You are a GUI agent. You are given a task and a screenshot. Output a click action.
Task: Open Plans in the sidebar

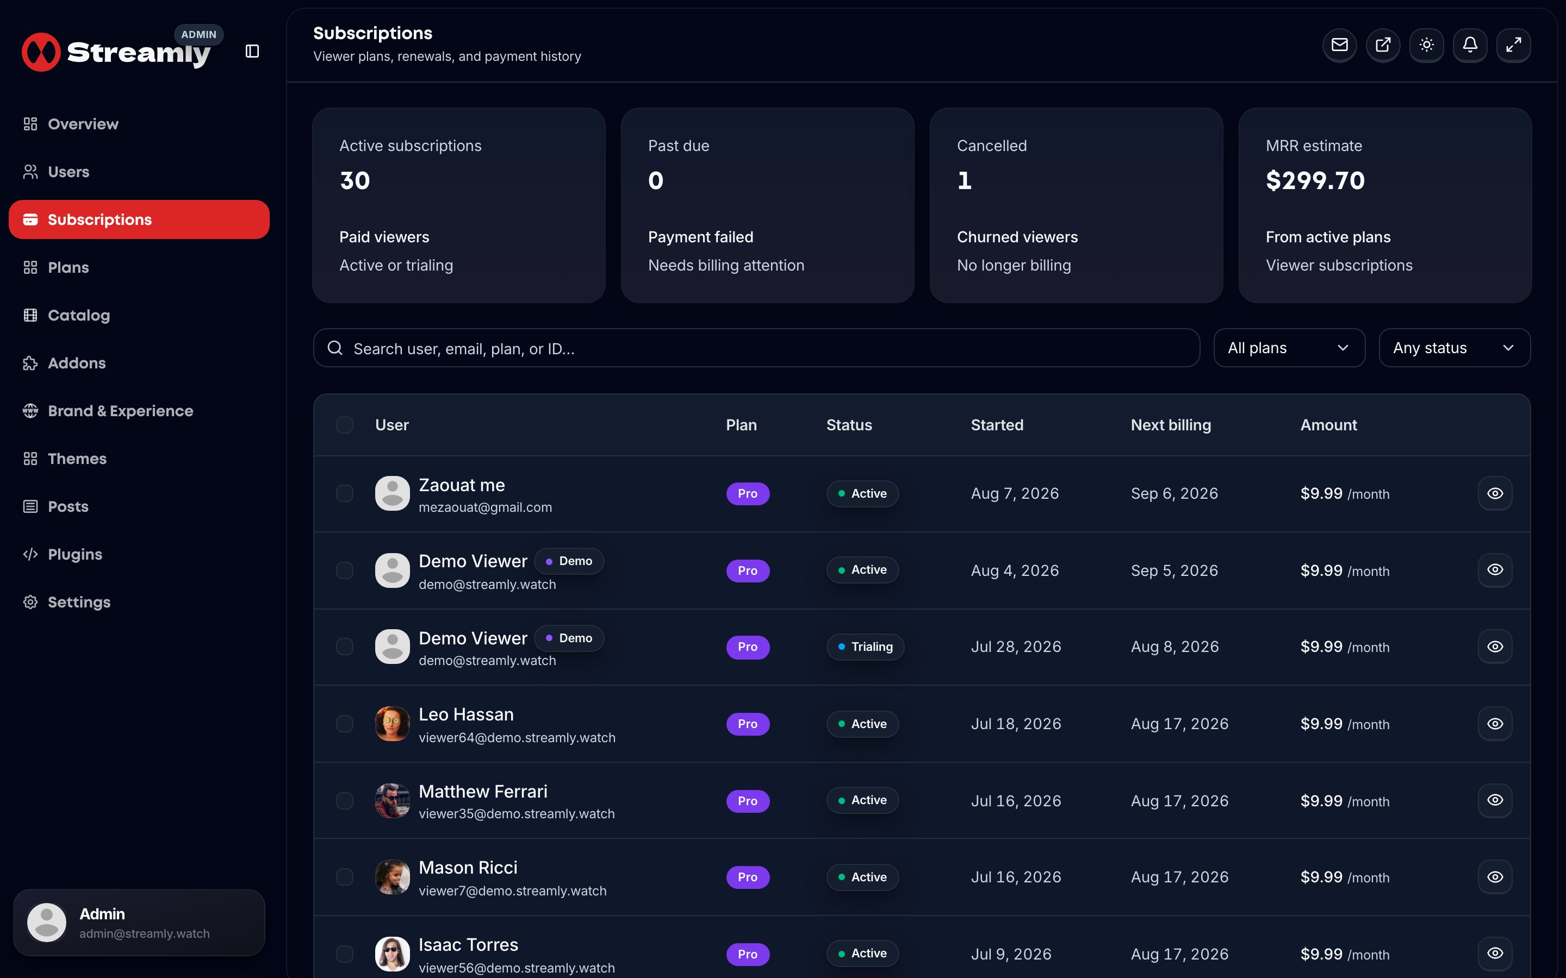pyautogui.click(x=139, y=267)
